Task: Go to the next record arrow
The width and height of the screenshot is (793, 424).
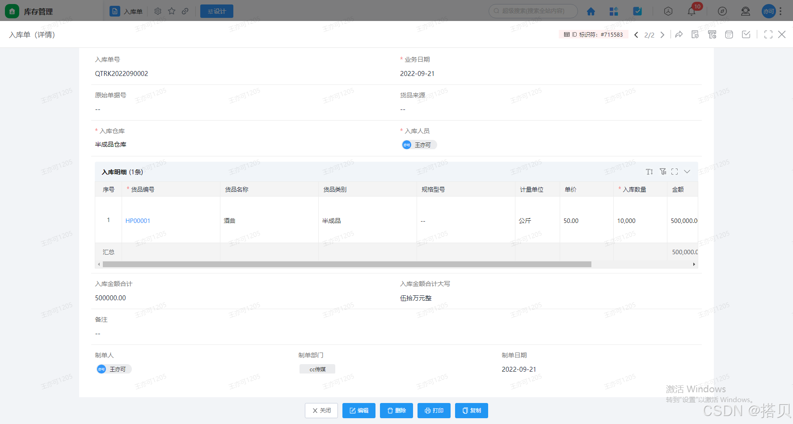Action: (662, 35)
